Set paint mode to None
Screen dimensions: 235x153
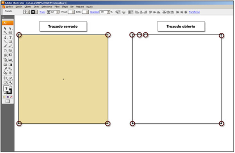point(11,97)
